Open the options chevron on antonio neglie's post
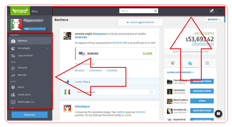Image resolution: width=232 pixels, height=127 pixels. click(155, 32)
